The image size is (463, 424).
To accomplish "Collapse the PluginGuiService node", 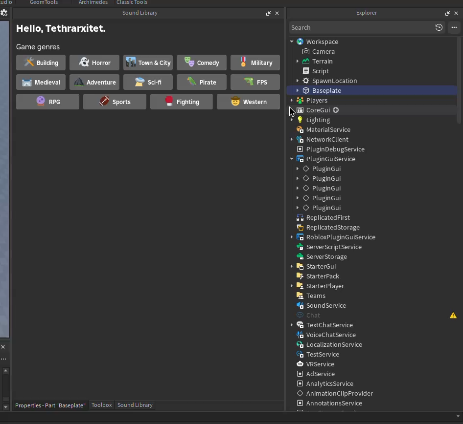I will (292, 159).
